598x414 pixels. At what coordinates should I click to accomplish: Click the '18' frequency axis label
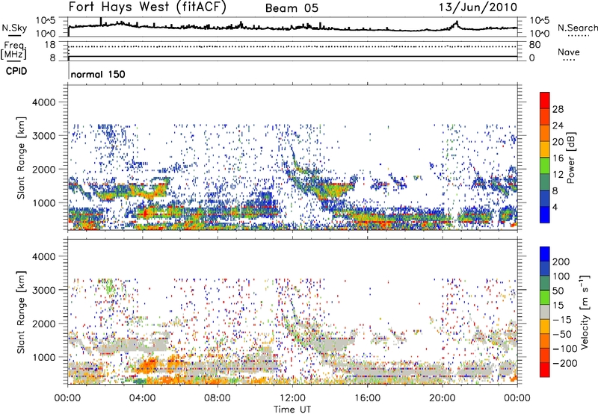(x=50, y=45)
